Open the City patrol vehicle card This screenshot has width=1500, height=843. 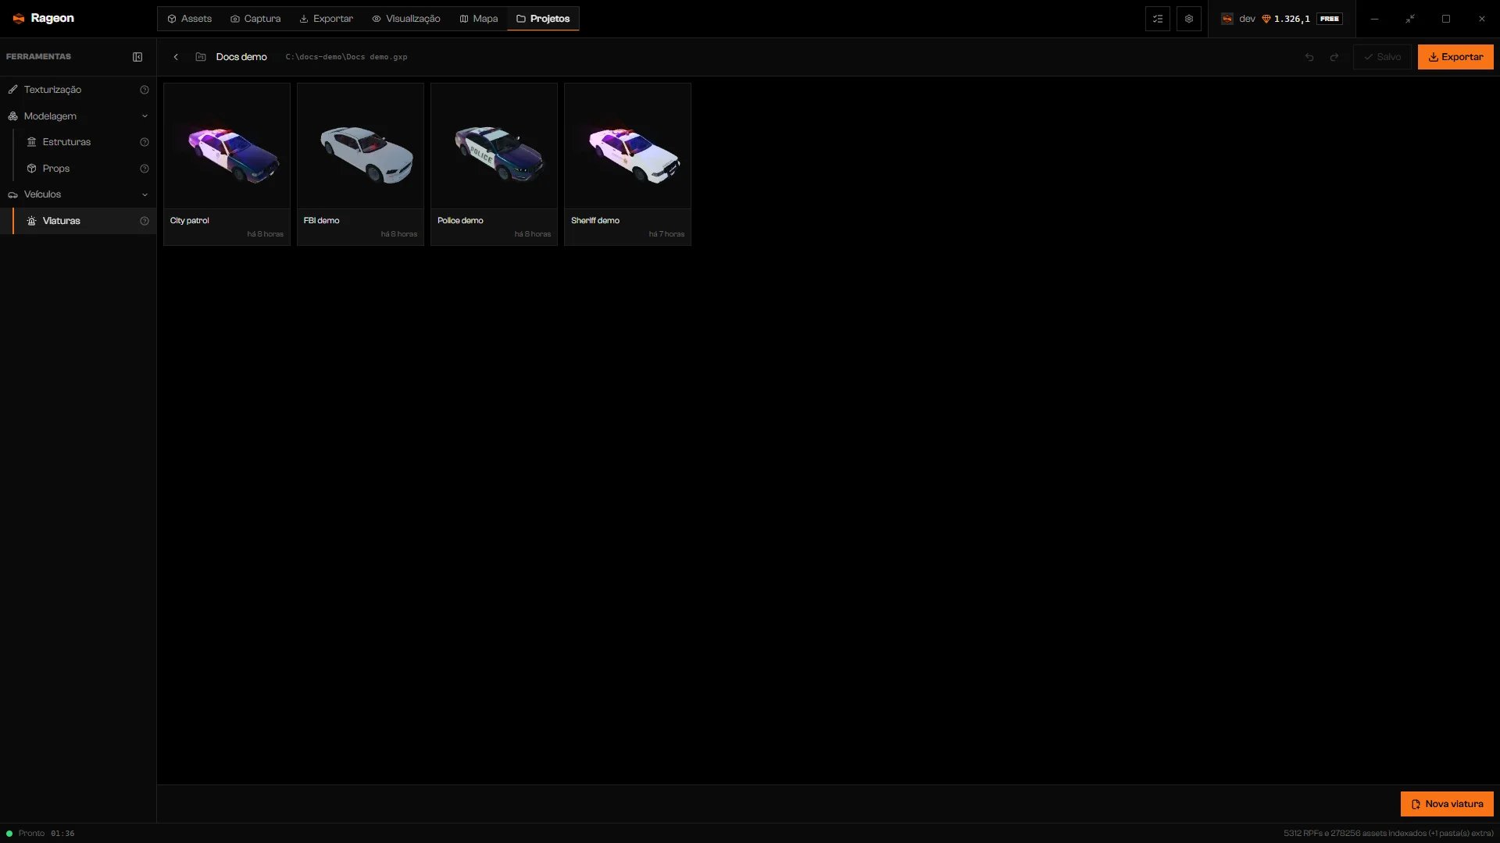(x=227, y=165)
